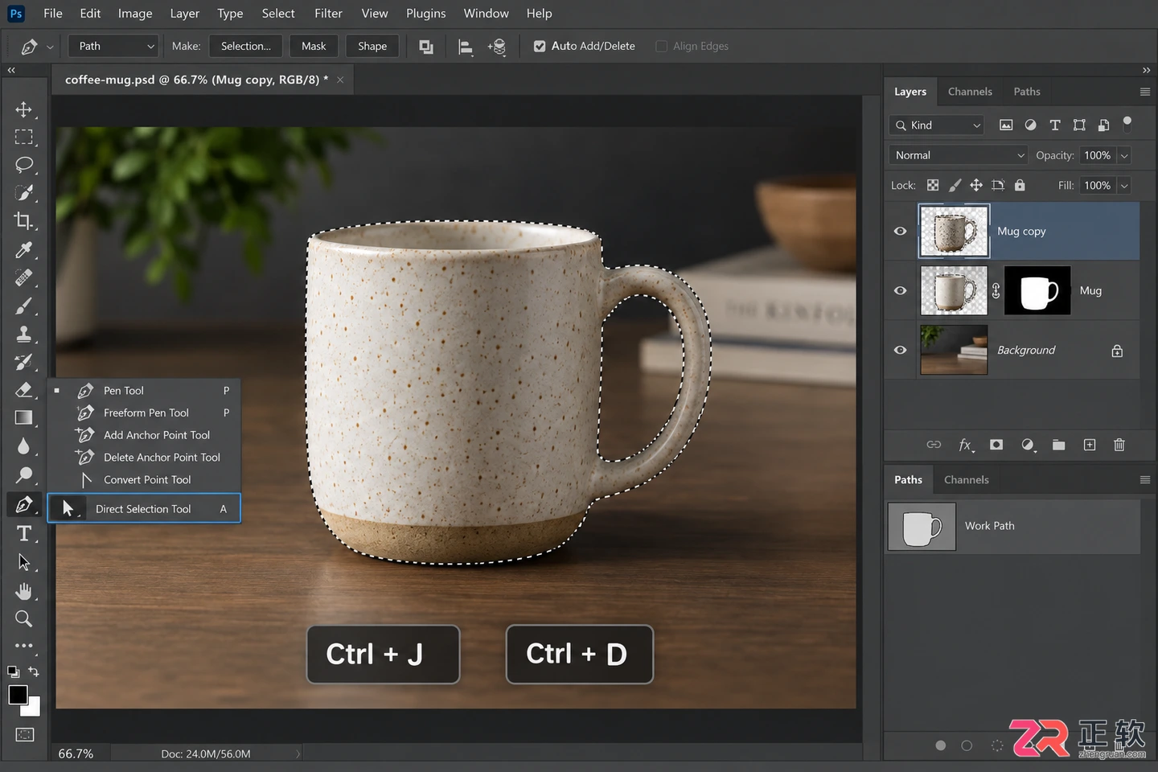Click the Shape button
Screen dimensions: 1158x772
pyautogui.click(x=372, y=47)
